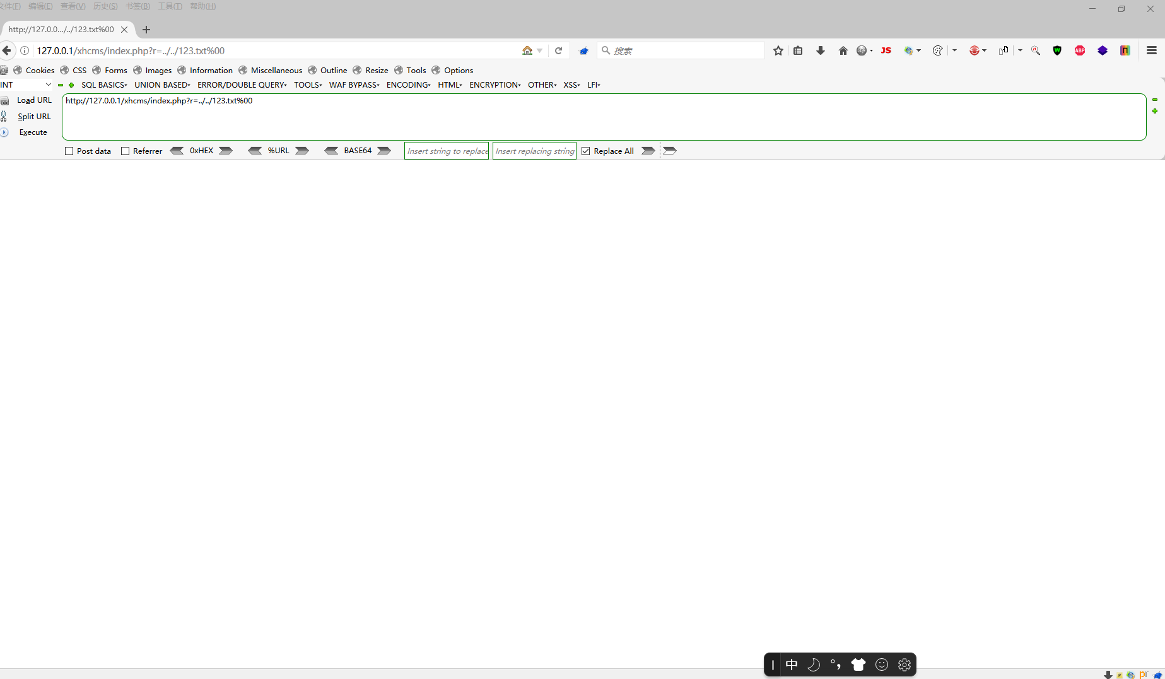This screenshot has height=679, width=1165.
Task: Click the Split URL link
Action: click(35, 116)
